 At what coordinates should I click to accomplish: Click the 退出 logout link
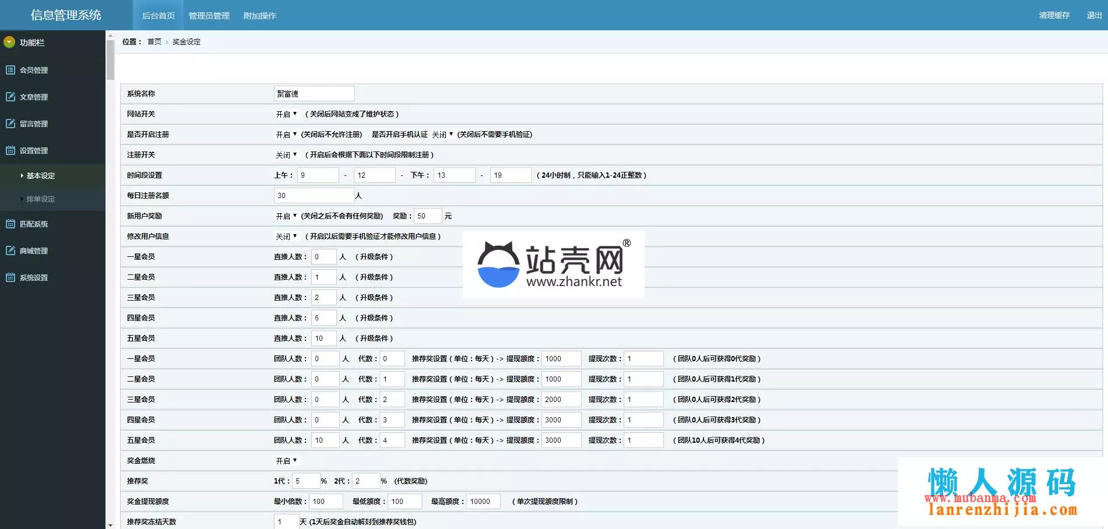click(x=1094, y=15)
